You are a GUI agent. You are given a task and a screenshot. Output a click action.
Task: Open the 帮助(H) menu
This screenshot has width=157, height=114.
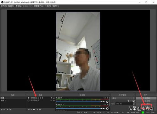(55, 6)
